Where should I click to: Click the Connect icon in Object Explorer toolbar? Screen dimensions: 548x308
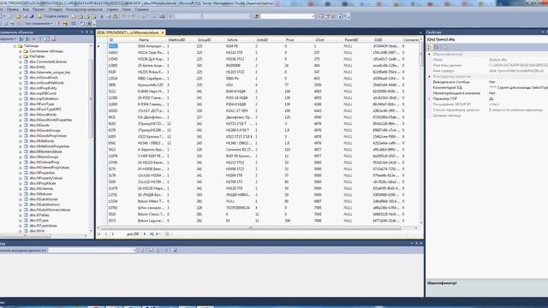click(x=21, y=38)
